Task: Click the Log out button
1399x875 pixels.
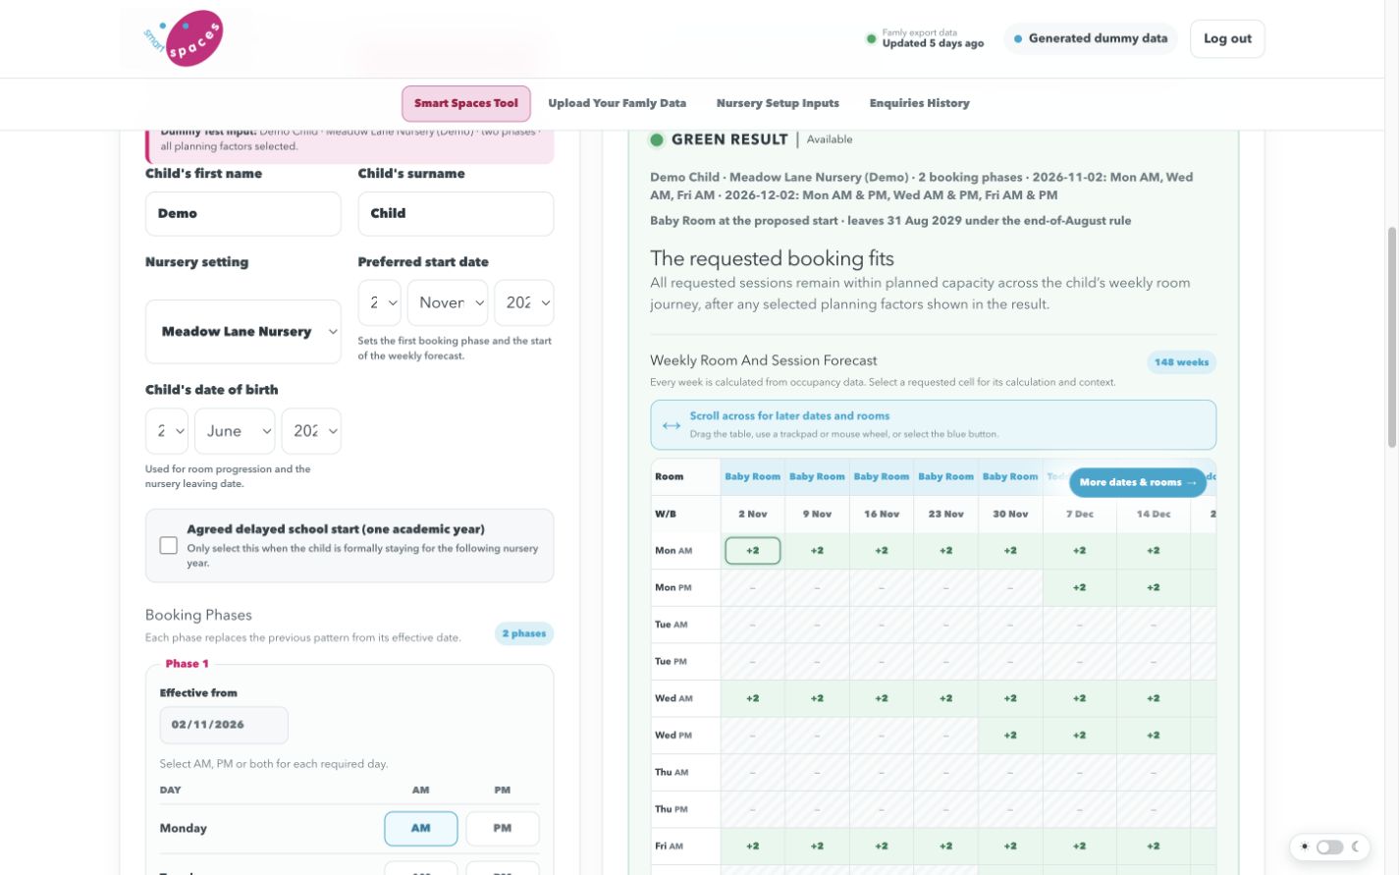Action: click(1227, 38)
